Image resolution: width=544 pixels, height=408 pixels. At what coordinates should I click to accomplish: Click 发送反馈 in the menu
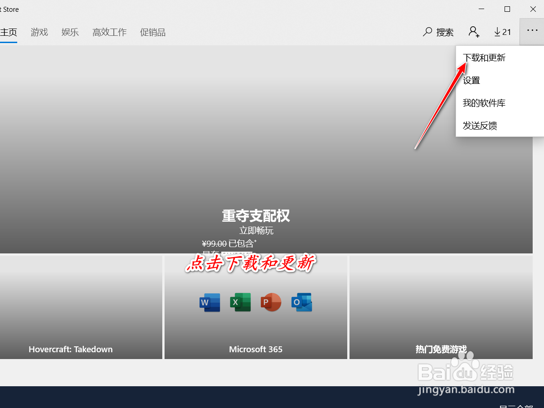coord(479,126)
